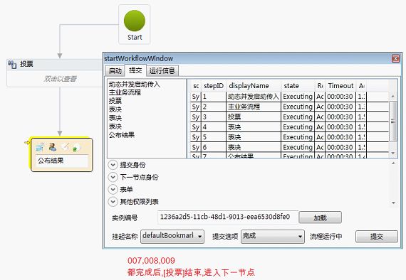Click table cell 主业务流程 in step 2 row
406x280 pixels.
[x=254, y=107]
